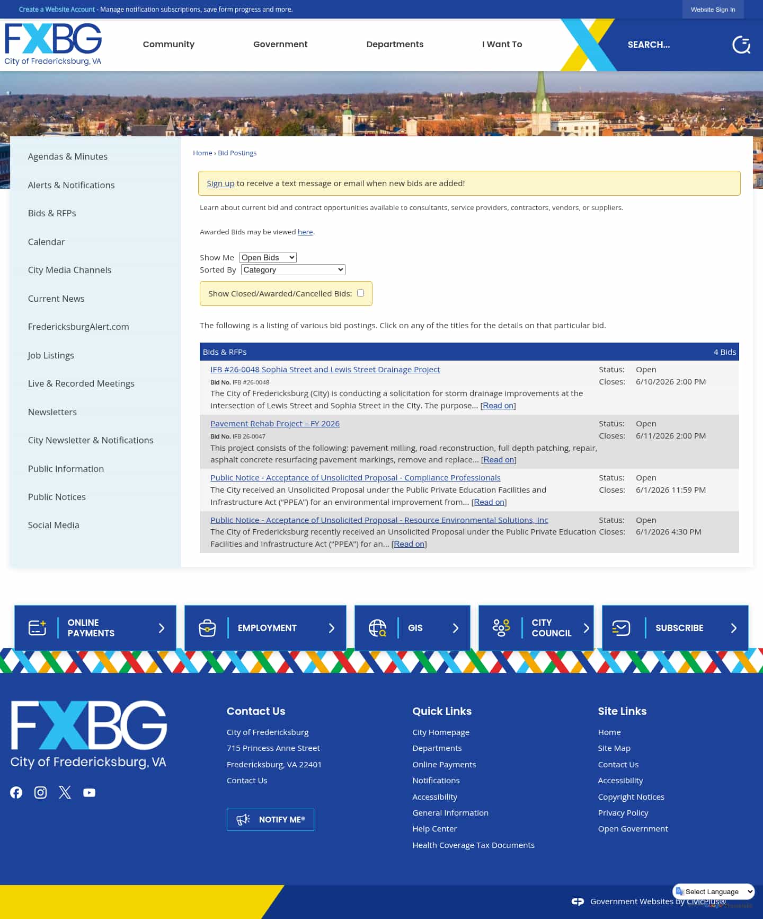Click the arrow on the Subscribe tile
Viewport: 763px width, 919px height.
(x=734, y=628)
